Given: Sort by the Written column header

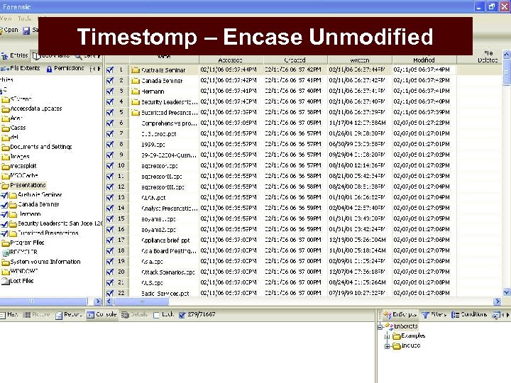Looking at the screenshot, I should pyautogui.click(x=360, y=60).
